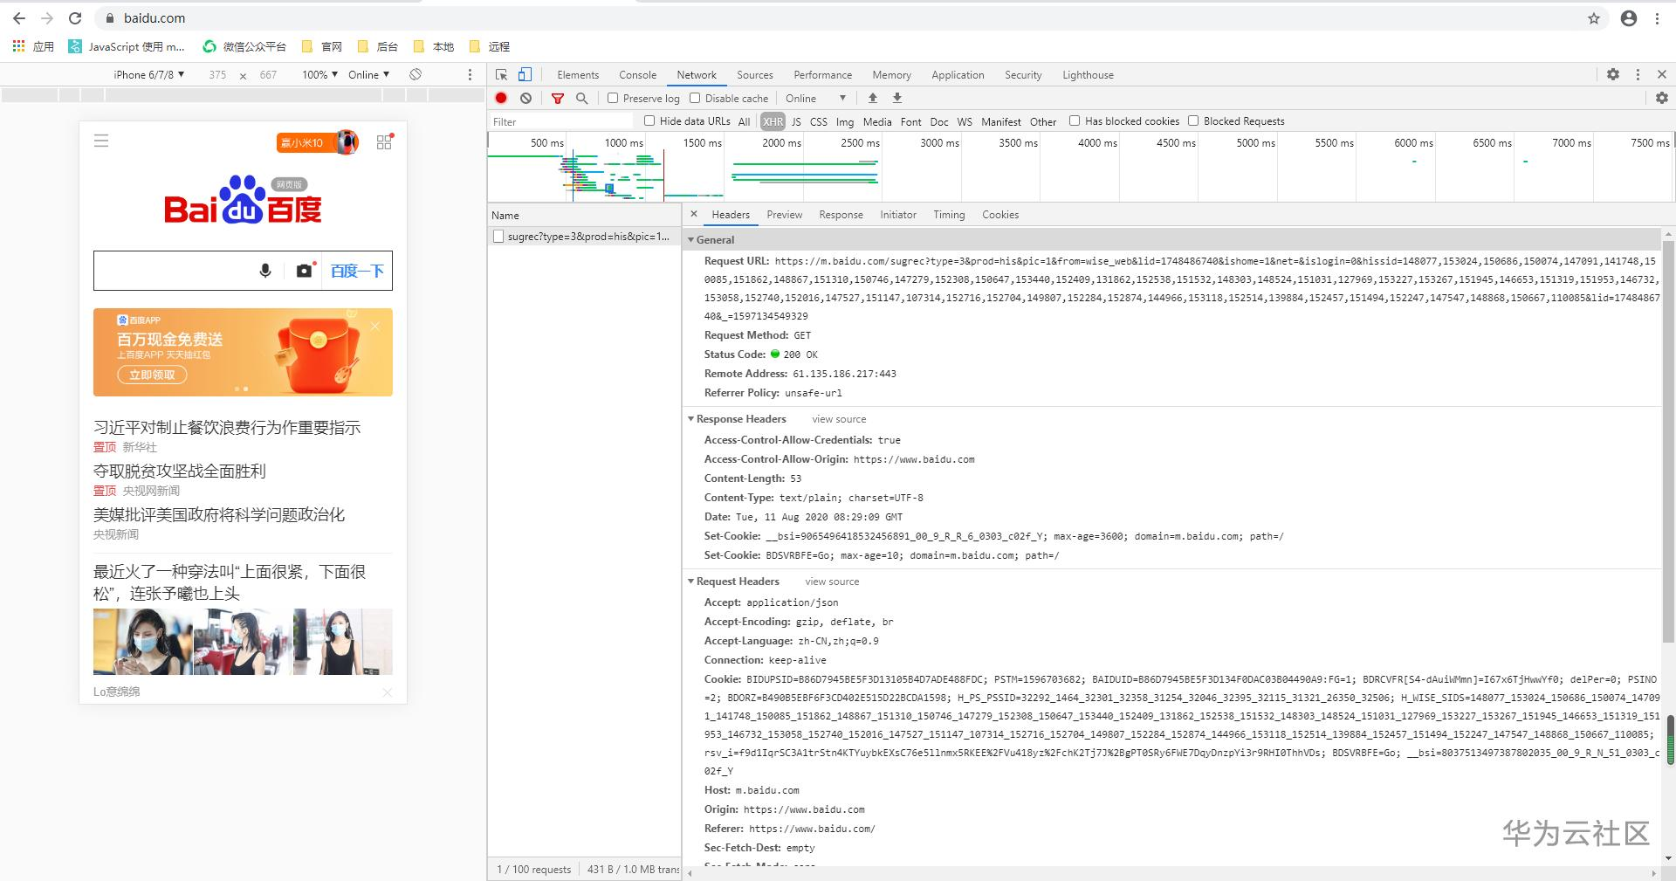Rotate the device viewport orientation

click(416, 75)
